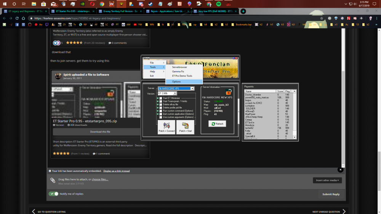This screenshot has width=381, height=214.
Task: Dismiss the embed notice with the X icon
Action: pyautogui.click(x=340, y=170)
